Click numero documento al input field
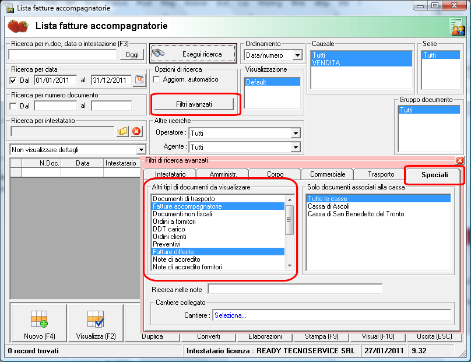The width and height of the screenshot is (471, 362). click(111, 106)
